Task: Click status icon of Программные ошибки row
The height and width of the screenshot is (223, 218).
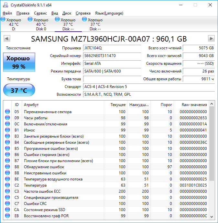Action: pyautogui.click(x=7, y=148)
